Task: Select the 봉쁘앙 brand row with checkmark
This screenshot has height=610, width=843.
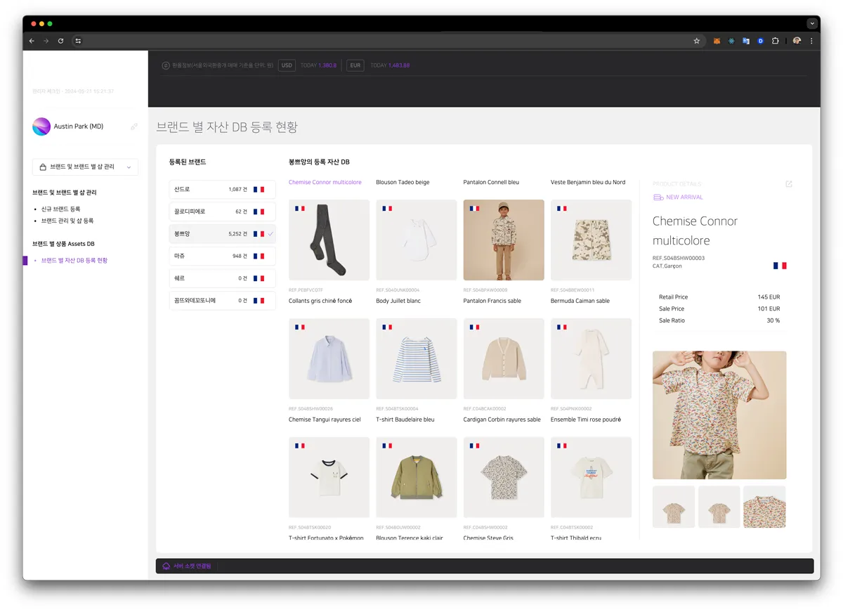Action: (x=223, y=234)
